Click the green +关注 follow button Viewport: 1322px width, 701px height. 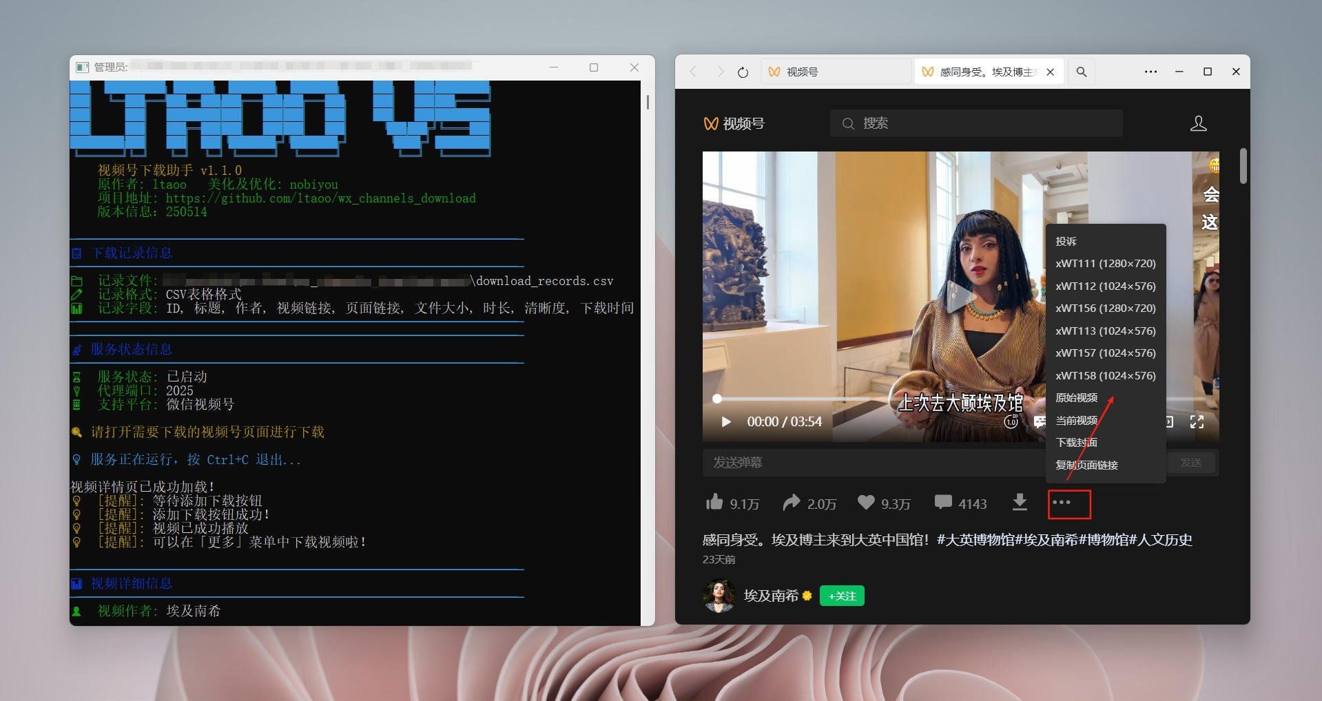point(842,596)
